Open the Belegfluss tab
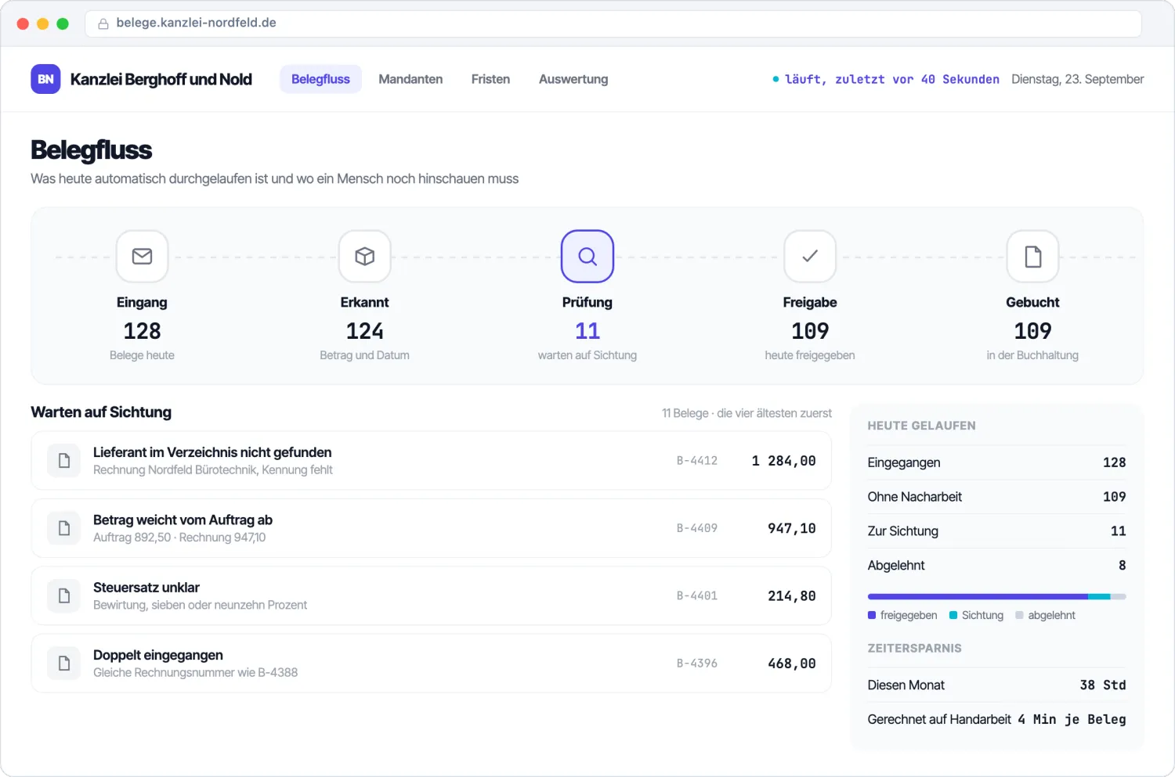Image resolution: width=1175 pixels, height=777 pixels. point(320,79)
